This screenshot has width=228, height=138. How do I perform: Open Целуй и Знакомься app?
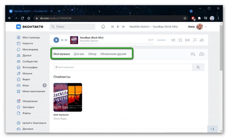pos(31,123)
